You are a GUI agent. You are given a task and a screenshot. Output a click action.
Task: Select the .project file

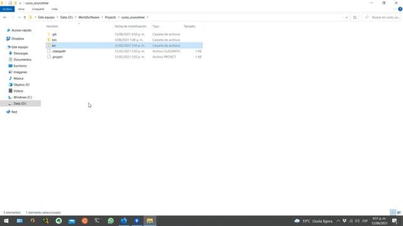[57, 57]
